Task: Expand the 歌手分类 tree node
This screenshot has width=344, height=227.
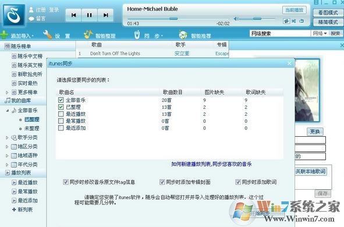Action: tap(7, 138)
